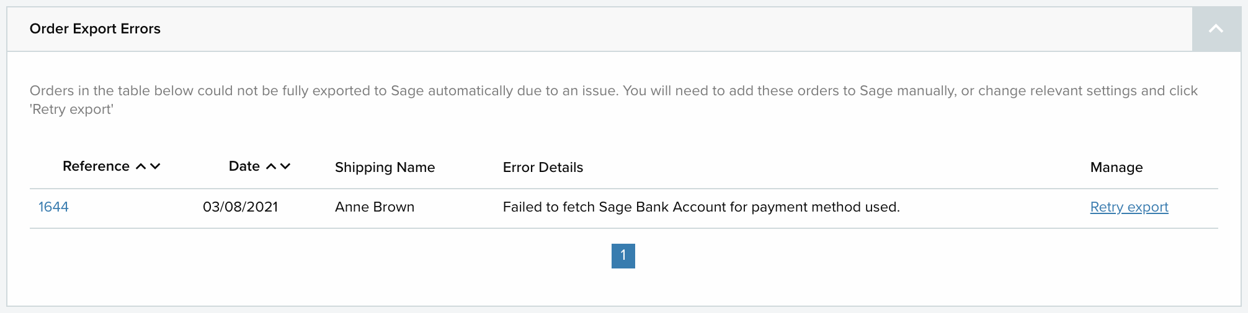Click the Reference column header label
Image resolution: width=1248 pixels, height=313 pixels.
96,166
